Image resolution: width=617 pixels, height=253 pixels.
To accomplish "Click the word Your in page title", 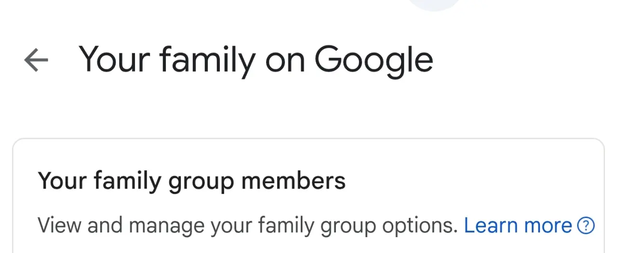I will click(115, 60).
